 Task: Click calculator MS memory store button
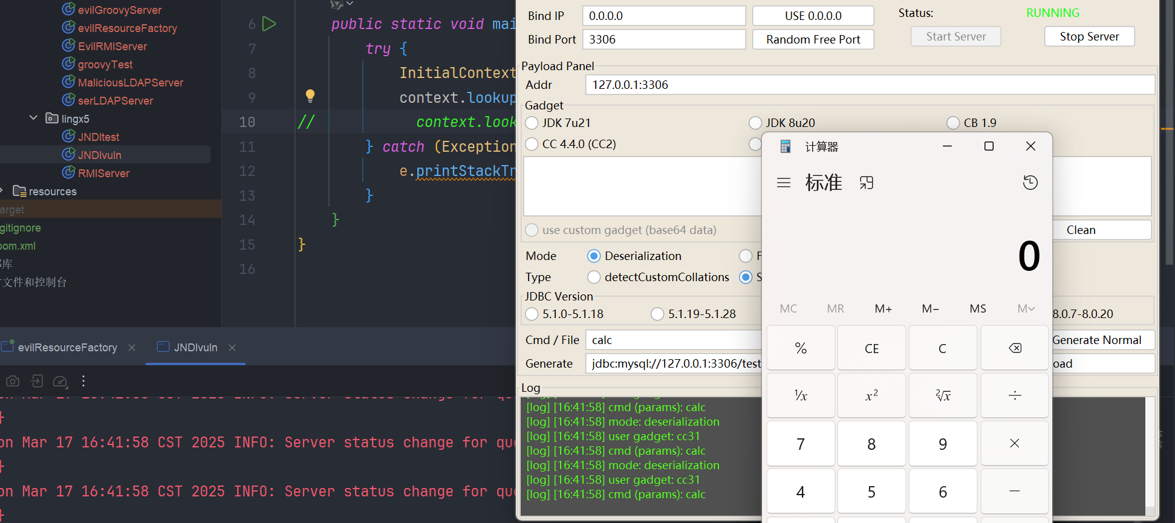tap(978, 308)
